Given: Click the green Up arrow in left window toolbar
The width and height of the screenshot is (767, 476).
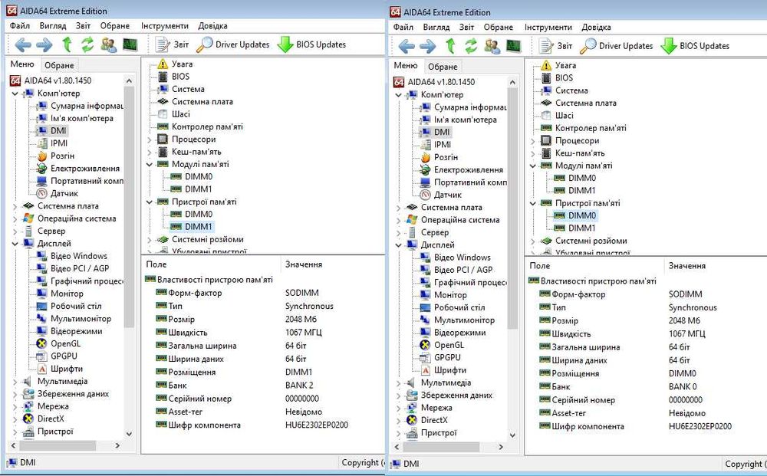Looking at the screenshot, I should point(67,44).
